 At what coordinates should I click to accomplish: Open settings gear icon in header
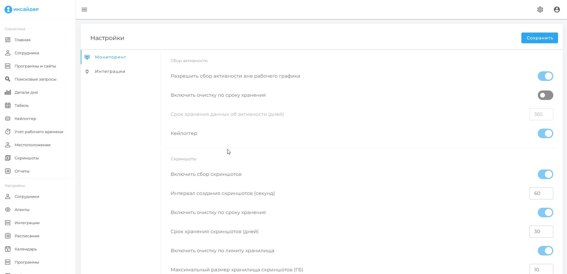[540, 10]
